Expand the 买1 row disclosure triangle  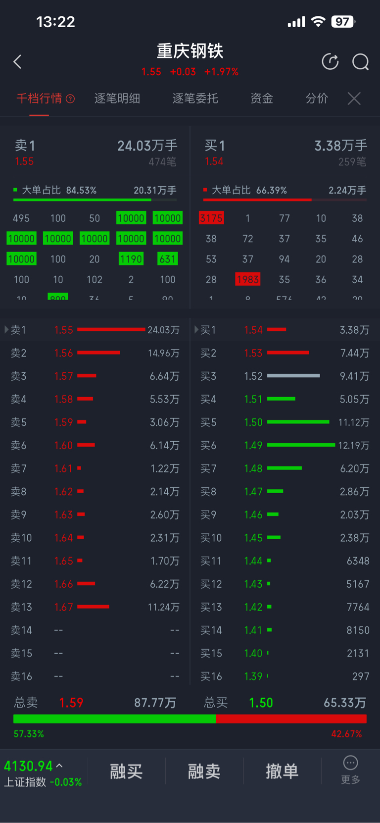pyautogui.click(x=196, y=330)
